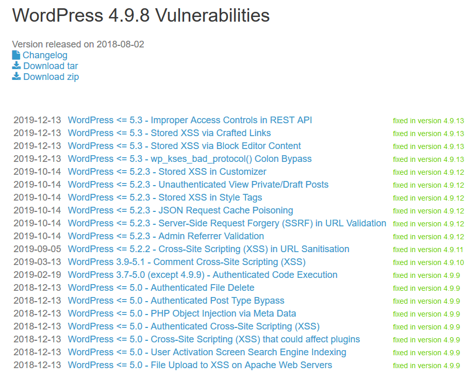Open JSON Request Cache Poisoning link

pyautogui.click(x=180, y=210)
